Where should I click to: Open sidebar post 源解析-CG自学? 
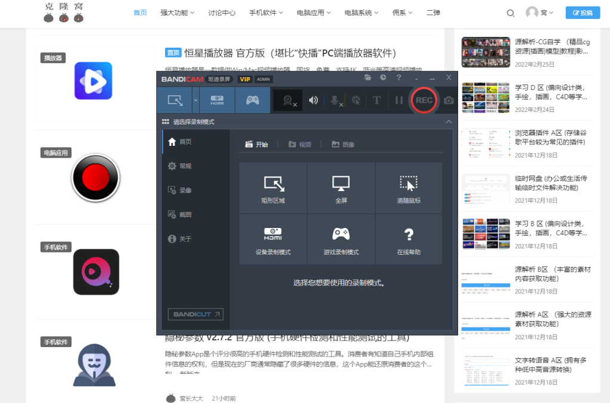click(x=552, y=46)
